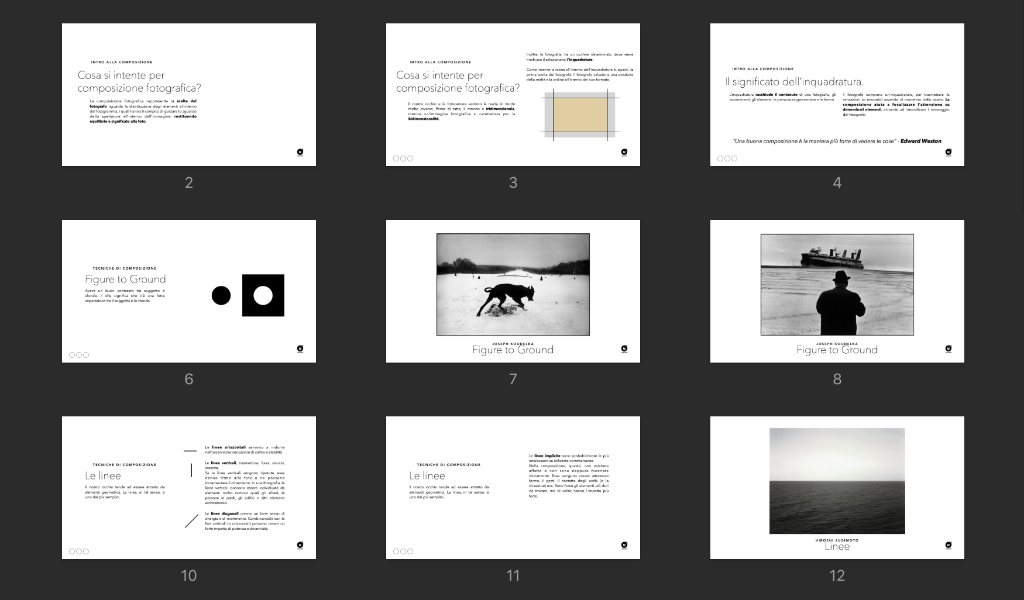This screenshot has height=600, width=1024.
Task: Click the slide number label 4
Action: (837, 183)
